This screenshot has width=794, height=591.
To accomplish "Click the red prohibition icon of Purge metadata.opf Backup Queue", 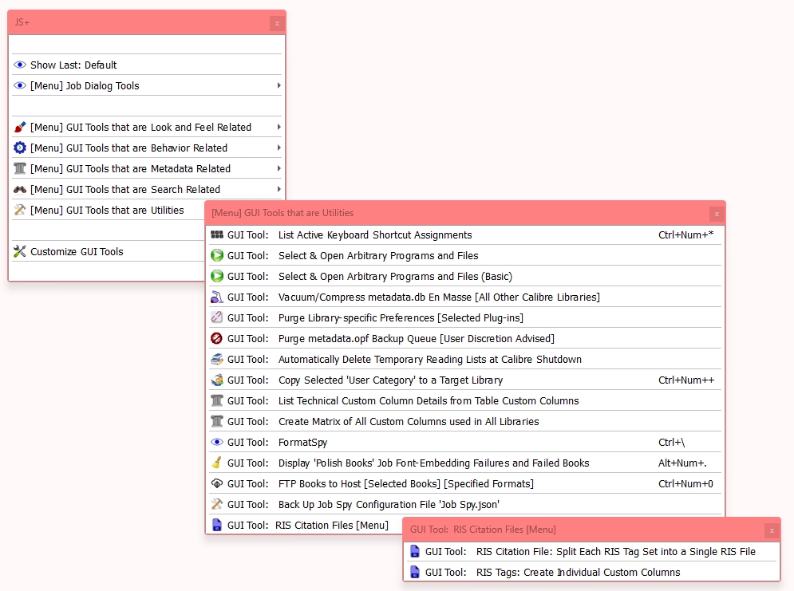I will (217, 338).
